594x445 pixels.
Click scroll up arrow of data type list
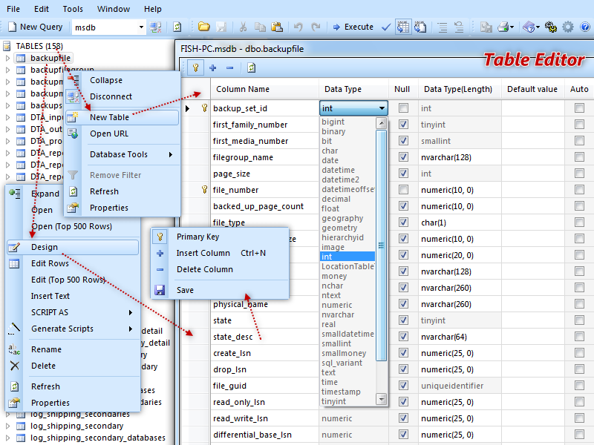tap(382, 123)
